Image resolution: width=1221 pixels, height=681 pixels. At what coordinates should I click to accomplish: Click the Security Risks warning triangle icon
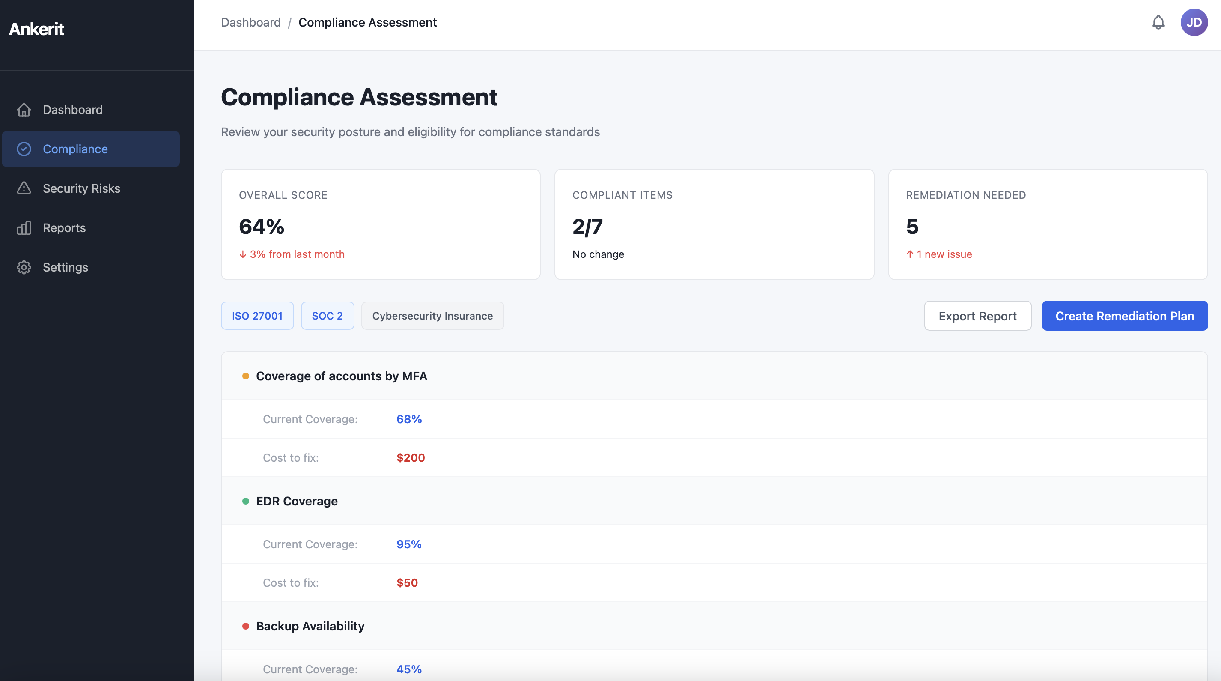[24, 188]
